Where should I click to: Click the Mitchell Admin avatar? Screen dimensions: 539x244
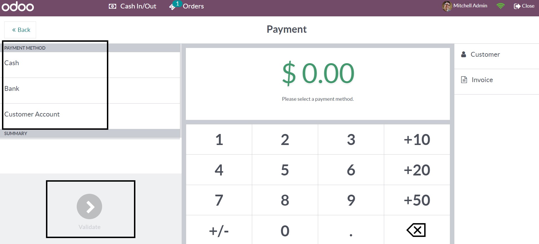click(x=447, y=6)
